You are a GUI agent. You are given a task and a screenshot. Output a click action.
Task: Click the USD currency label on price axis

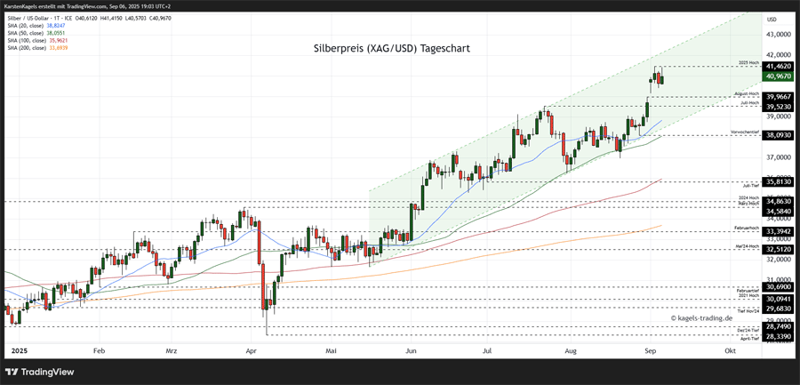(772, 19)
